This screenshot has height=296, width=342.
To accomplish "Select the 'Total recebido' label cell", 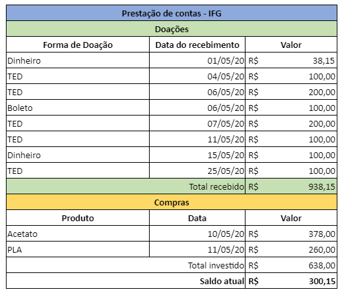I will point(126,186).
